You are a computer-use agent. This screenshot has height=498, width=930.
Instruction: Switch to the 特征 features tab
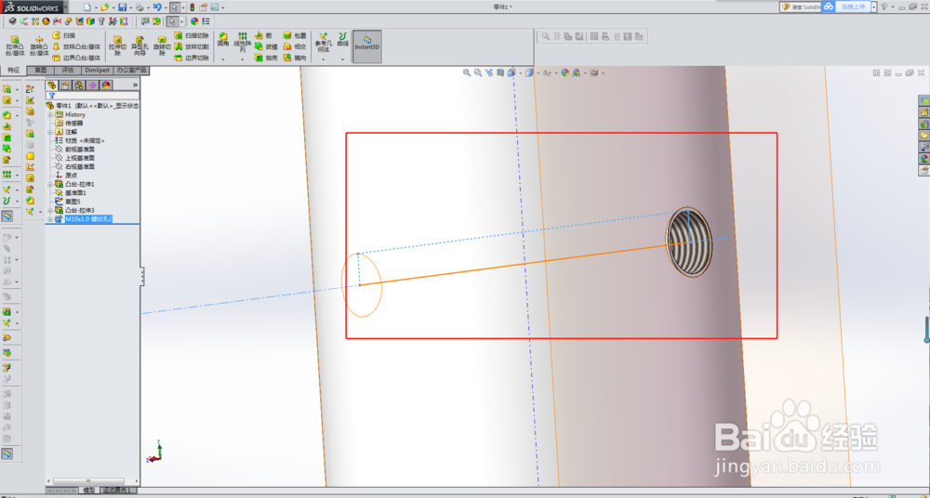click(x=14, y=70)
